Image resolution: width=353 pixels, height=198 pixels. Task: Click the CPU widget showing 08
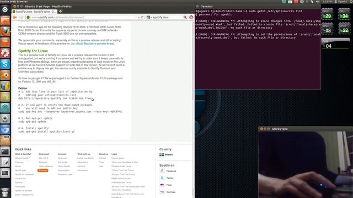[327, 29]
